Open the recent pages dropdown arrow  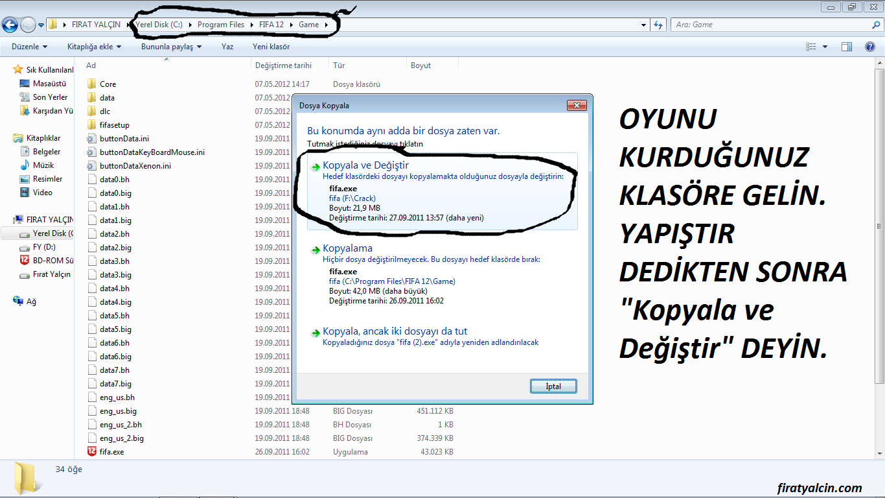pyautogui.click(x=41, y=25)
